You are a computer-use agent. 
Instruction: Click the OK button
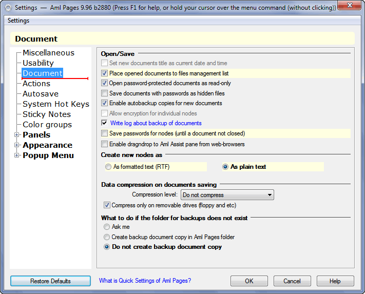pos(249,281)
